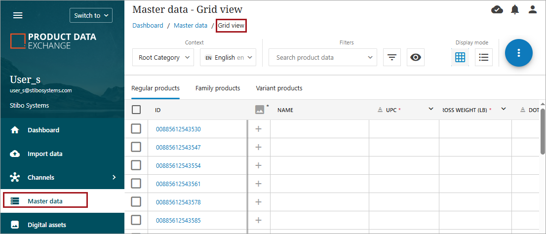Open product ID 00885612543561 link
Viewport: 546px width, 234px height.
click(178, 184)
